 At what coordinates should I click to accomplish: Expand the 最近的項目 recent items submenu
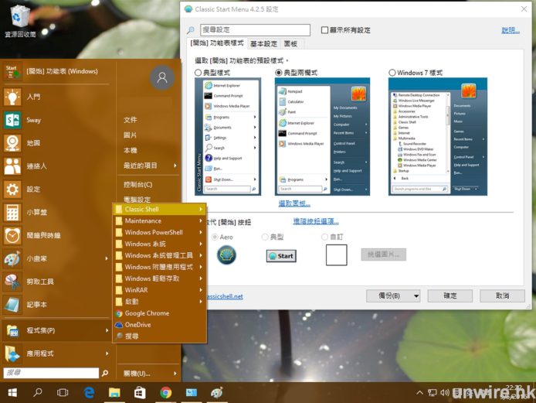[x=150, y=166]
